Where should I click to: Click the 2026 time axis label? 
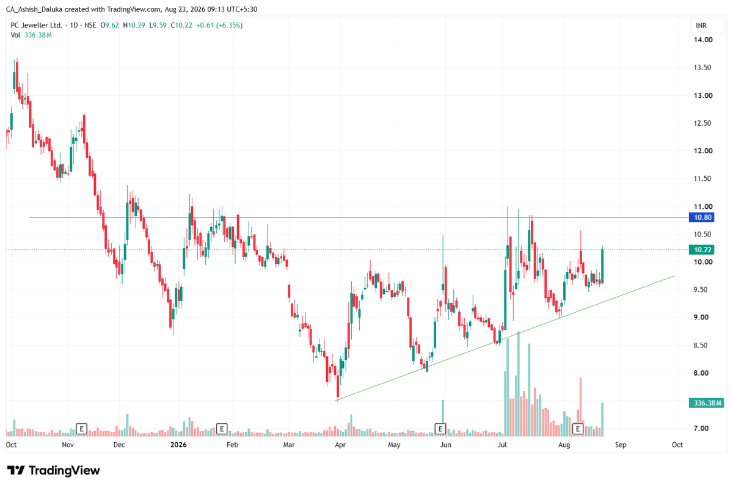[178, 445]
